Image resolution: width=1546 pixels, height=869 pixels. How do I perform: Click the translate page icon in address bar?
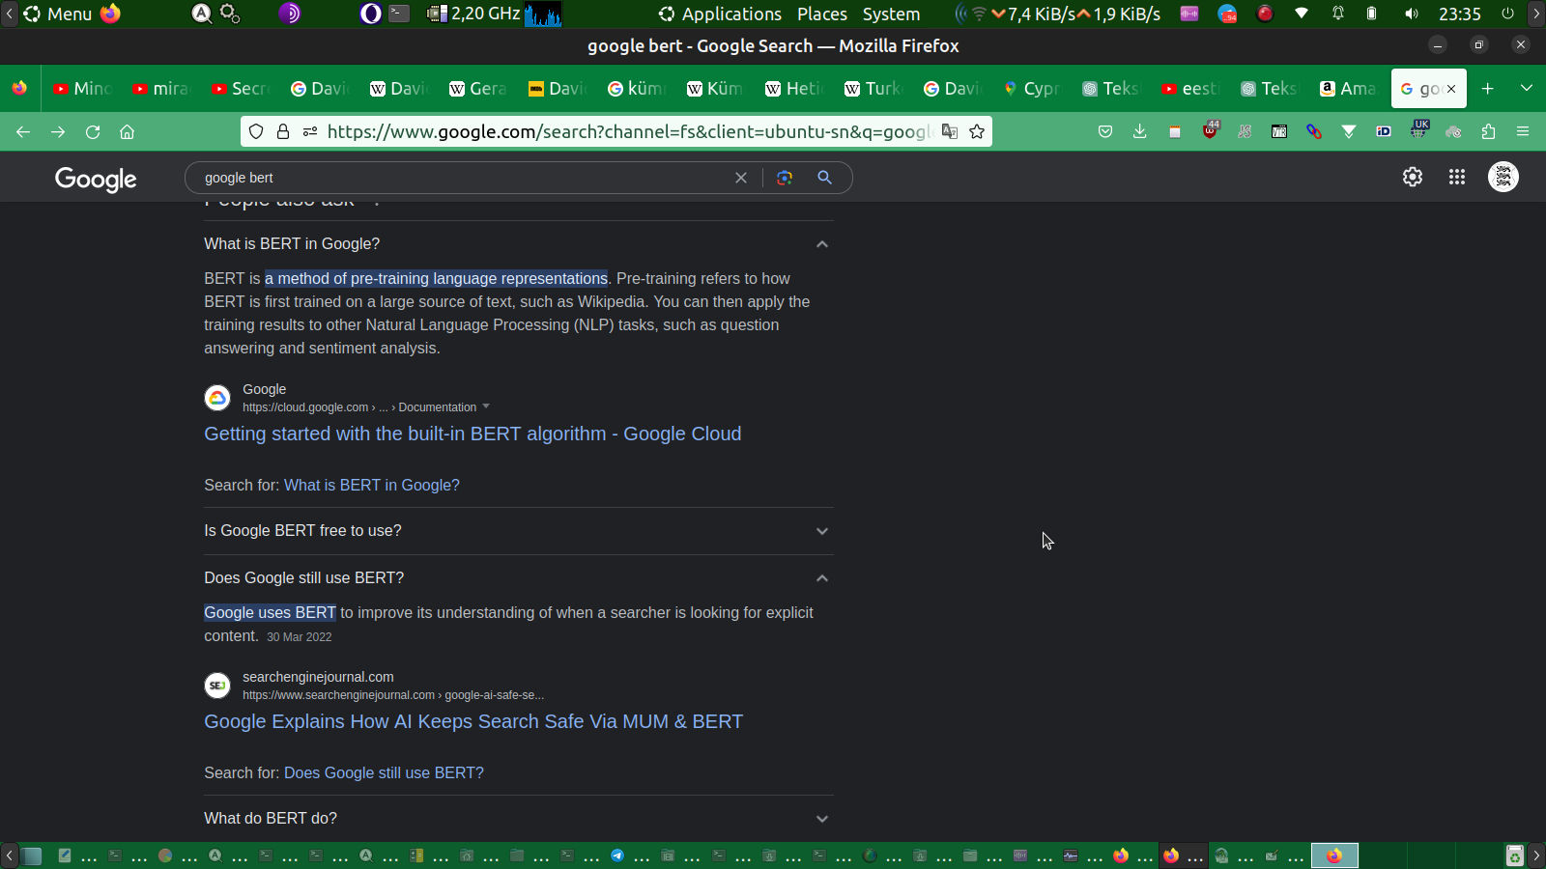(x=950, y=132)
